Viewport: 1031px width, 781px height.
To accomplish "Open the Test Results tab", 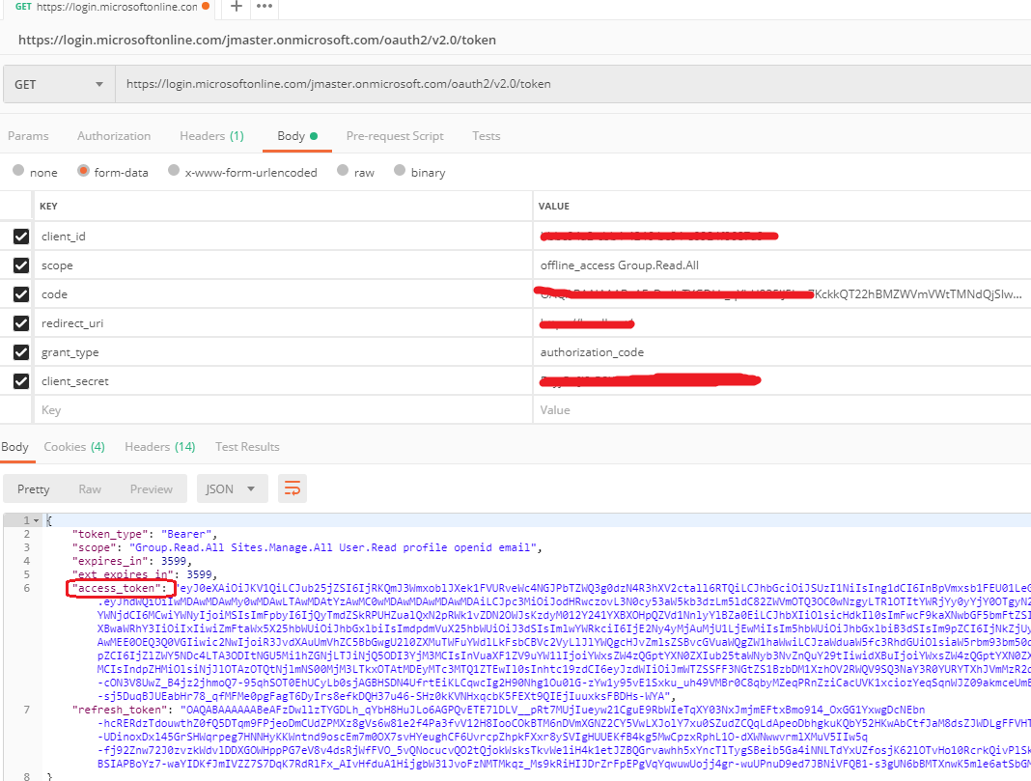I will 247,447.
